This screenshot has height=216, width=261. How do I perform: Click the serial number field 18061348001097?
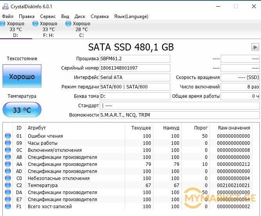135,68
